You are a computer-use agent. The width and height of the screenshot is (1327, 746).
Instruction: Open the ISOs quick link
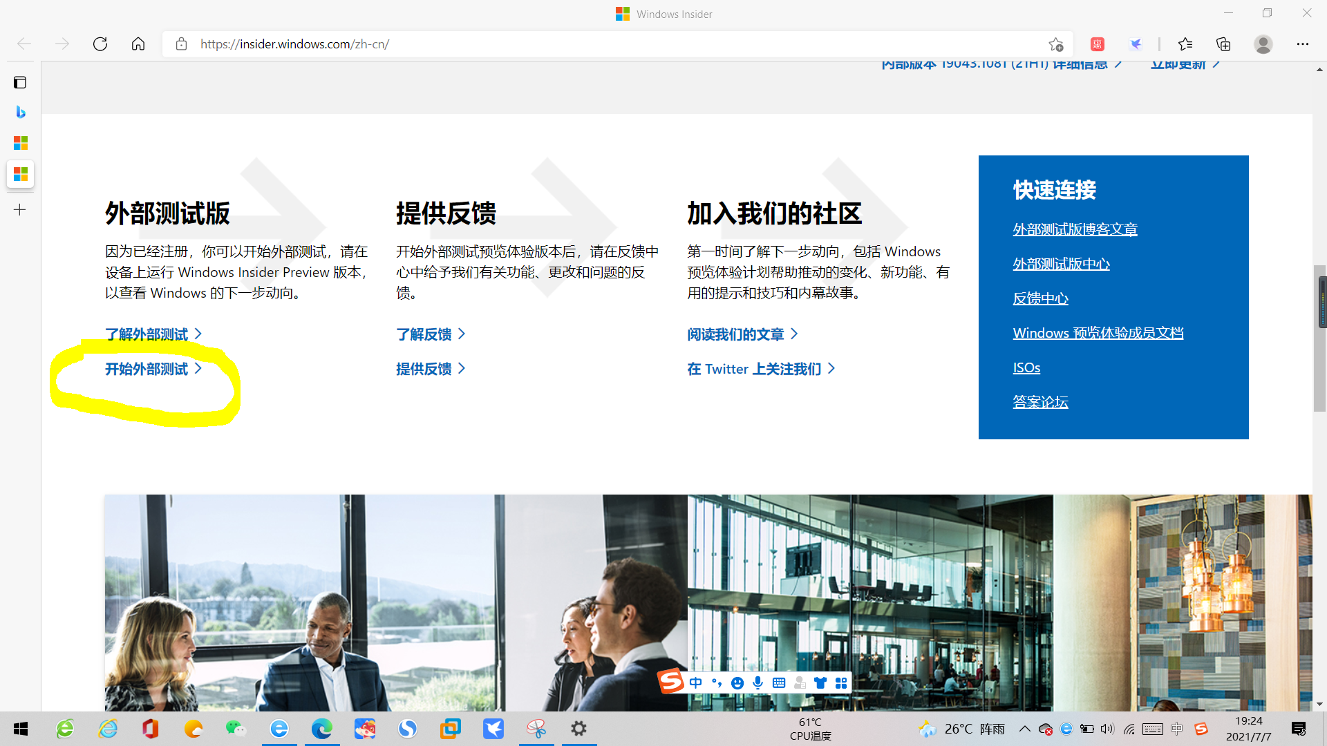click(1026, 367)
